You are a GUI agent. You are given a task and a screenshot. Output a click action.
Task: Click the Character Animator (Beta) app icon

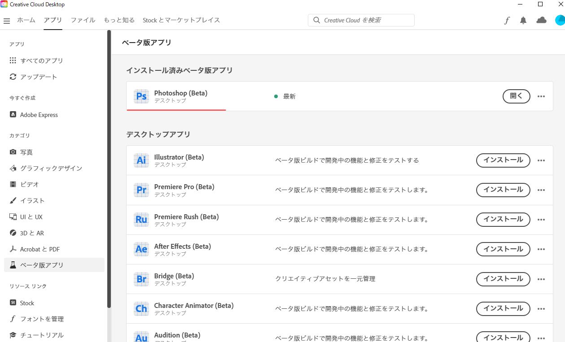(x=141, y=308)
